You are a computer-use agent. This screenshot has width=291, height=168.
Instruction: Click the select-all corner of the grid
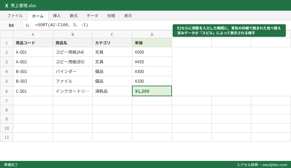coord(6,34)
